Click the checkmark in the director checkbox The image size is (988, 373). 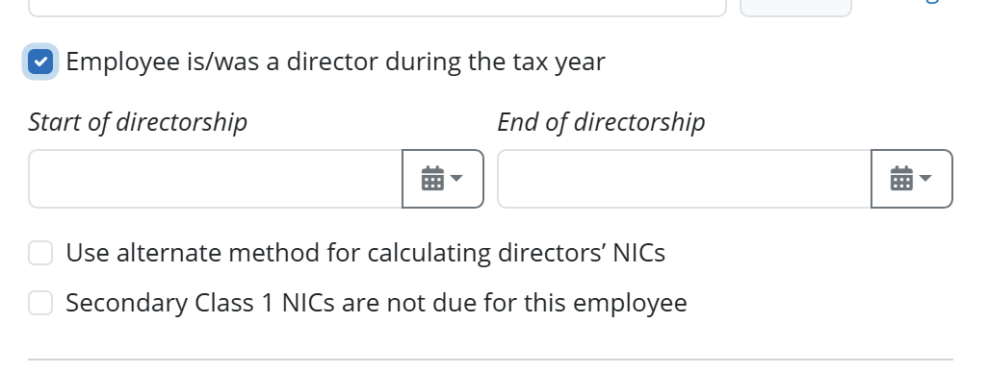coord(40,62)
